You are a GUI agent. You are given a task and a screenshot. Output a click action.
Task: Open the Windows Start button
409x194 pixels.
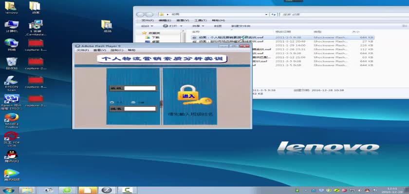pyautogui.click(x=8, y=190)
